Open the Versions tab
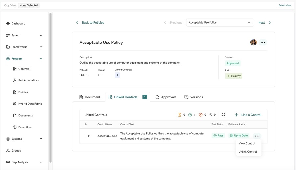 pos(193,97)
